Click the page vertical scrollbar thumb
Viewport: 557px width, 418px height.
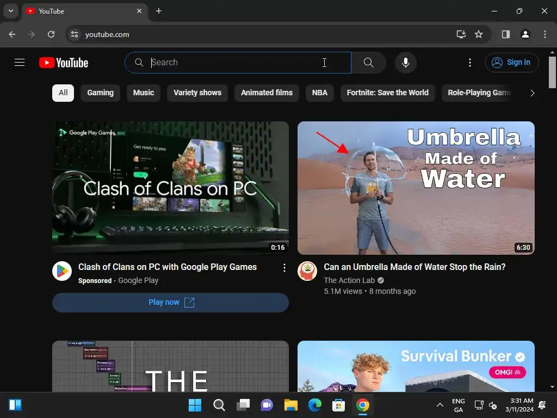[552, 72]
